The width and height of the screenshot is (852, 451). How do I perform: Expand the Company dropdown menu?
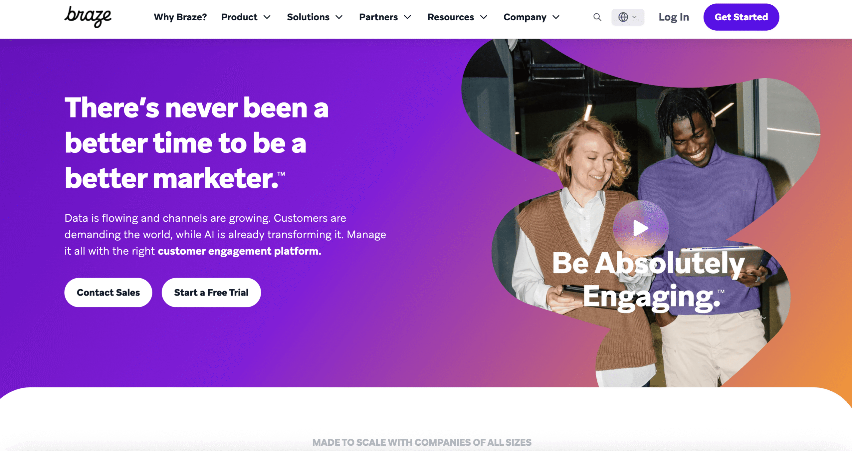[531, 17]
